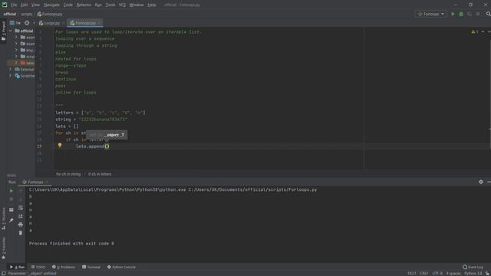Screen dimensions: 491x276
Task: Click the Python interpreter in status bar
Action: tap(473, 274)
